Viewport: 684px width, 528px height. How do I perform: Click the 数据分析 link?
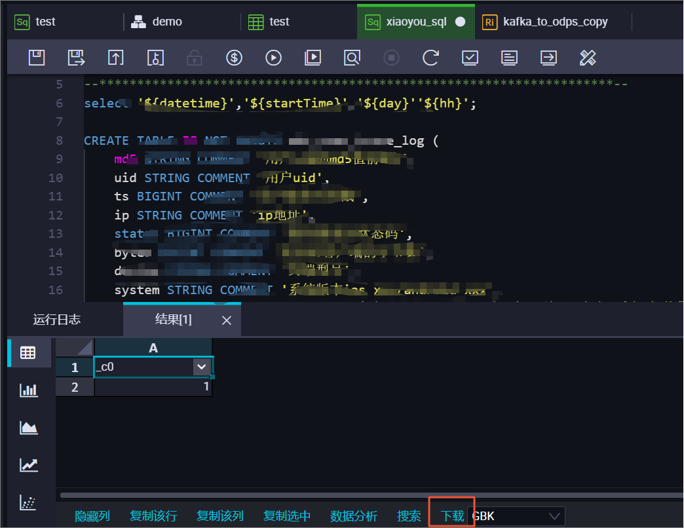pos(354,516)
